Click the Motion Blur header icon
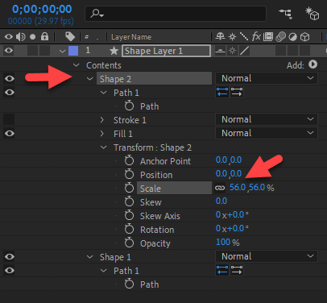 [x=280, y=36]
